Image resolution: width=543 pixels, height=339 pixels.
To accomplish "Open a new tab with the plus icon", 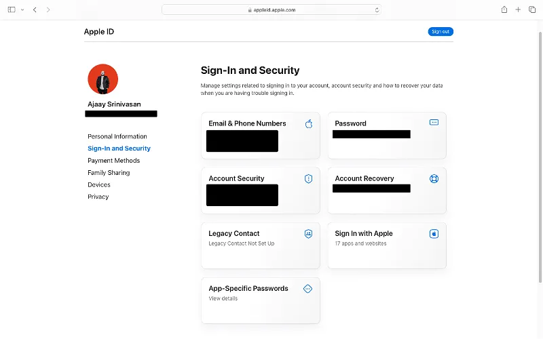I will pos(518,9).
